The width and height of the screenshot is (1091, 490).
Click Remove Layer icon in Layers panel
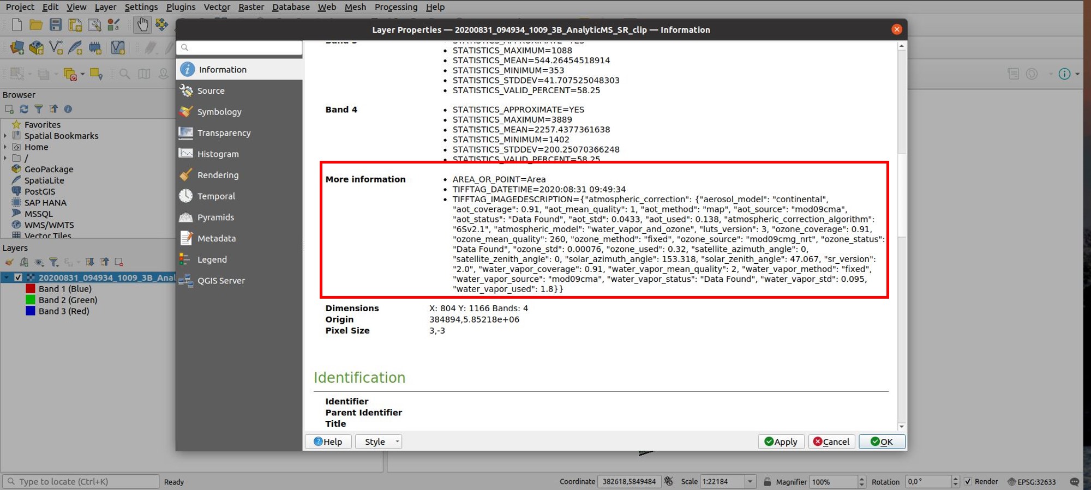119,262
